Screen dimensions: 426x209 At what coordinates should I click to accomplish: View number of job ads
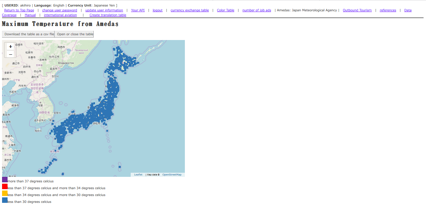[257, 10]
